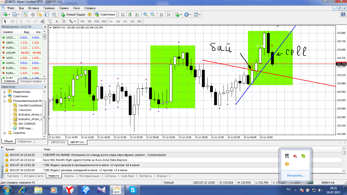Select the Fibonacci retracement tool
This screenshot has width=347, height=195.
click(50, 21)
